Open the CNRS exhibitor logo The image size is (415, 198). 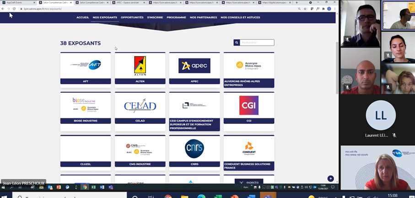(x=194, y=149)
